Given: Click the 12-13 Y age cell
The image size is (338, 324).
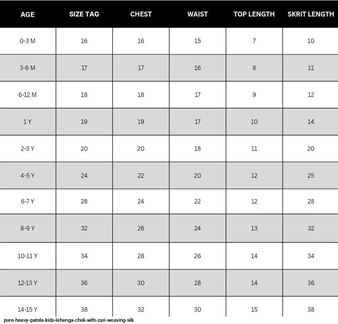Looking at the screenshot, I should tap(28, 283).
